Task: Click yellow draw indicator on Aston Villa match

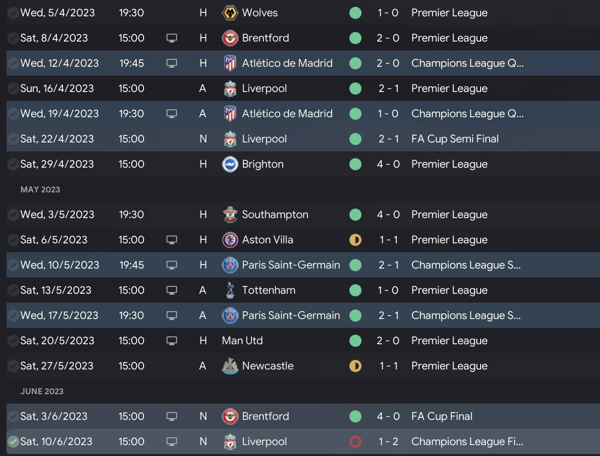Action: pyautogui.click(x=355, y=240)
